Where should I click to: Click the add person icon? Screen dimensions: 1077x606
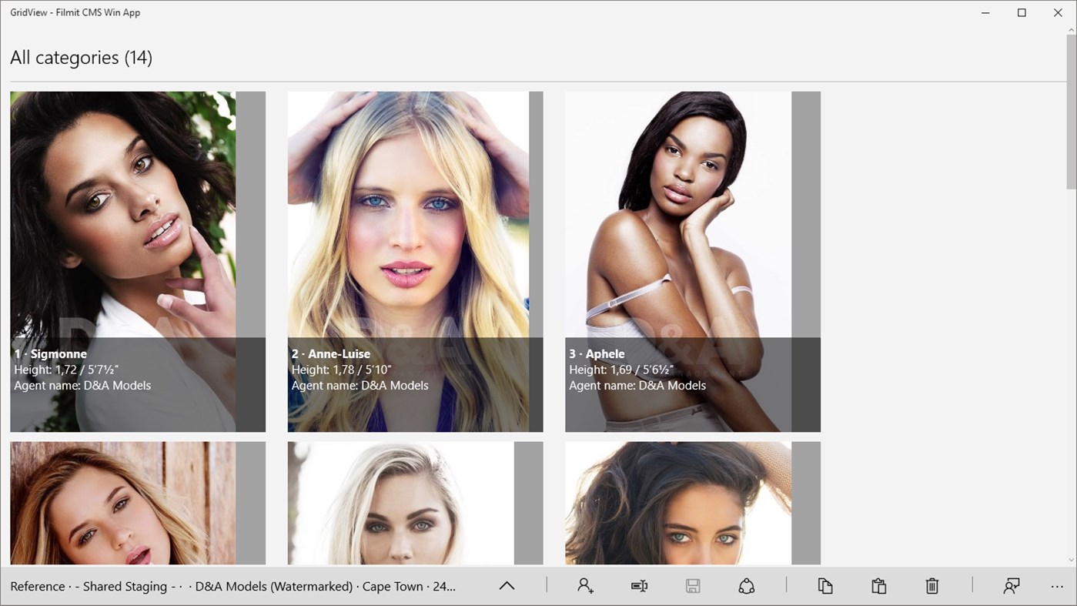pyautogui.click(x=585, y=586)
